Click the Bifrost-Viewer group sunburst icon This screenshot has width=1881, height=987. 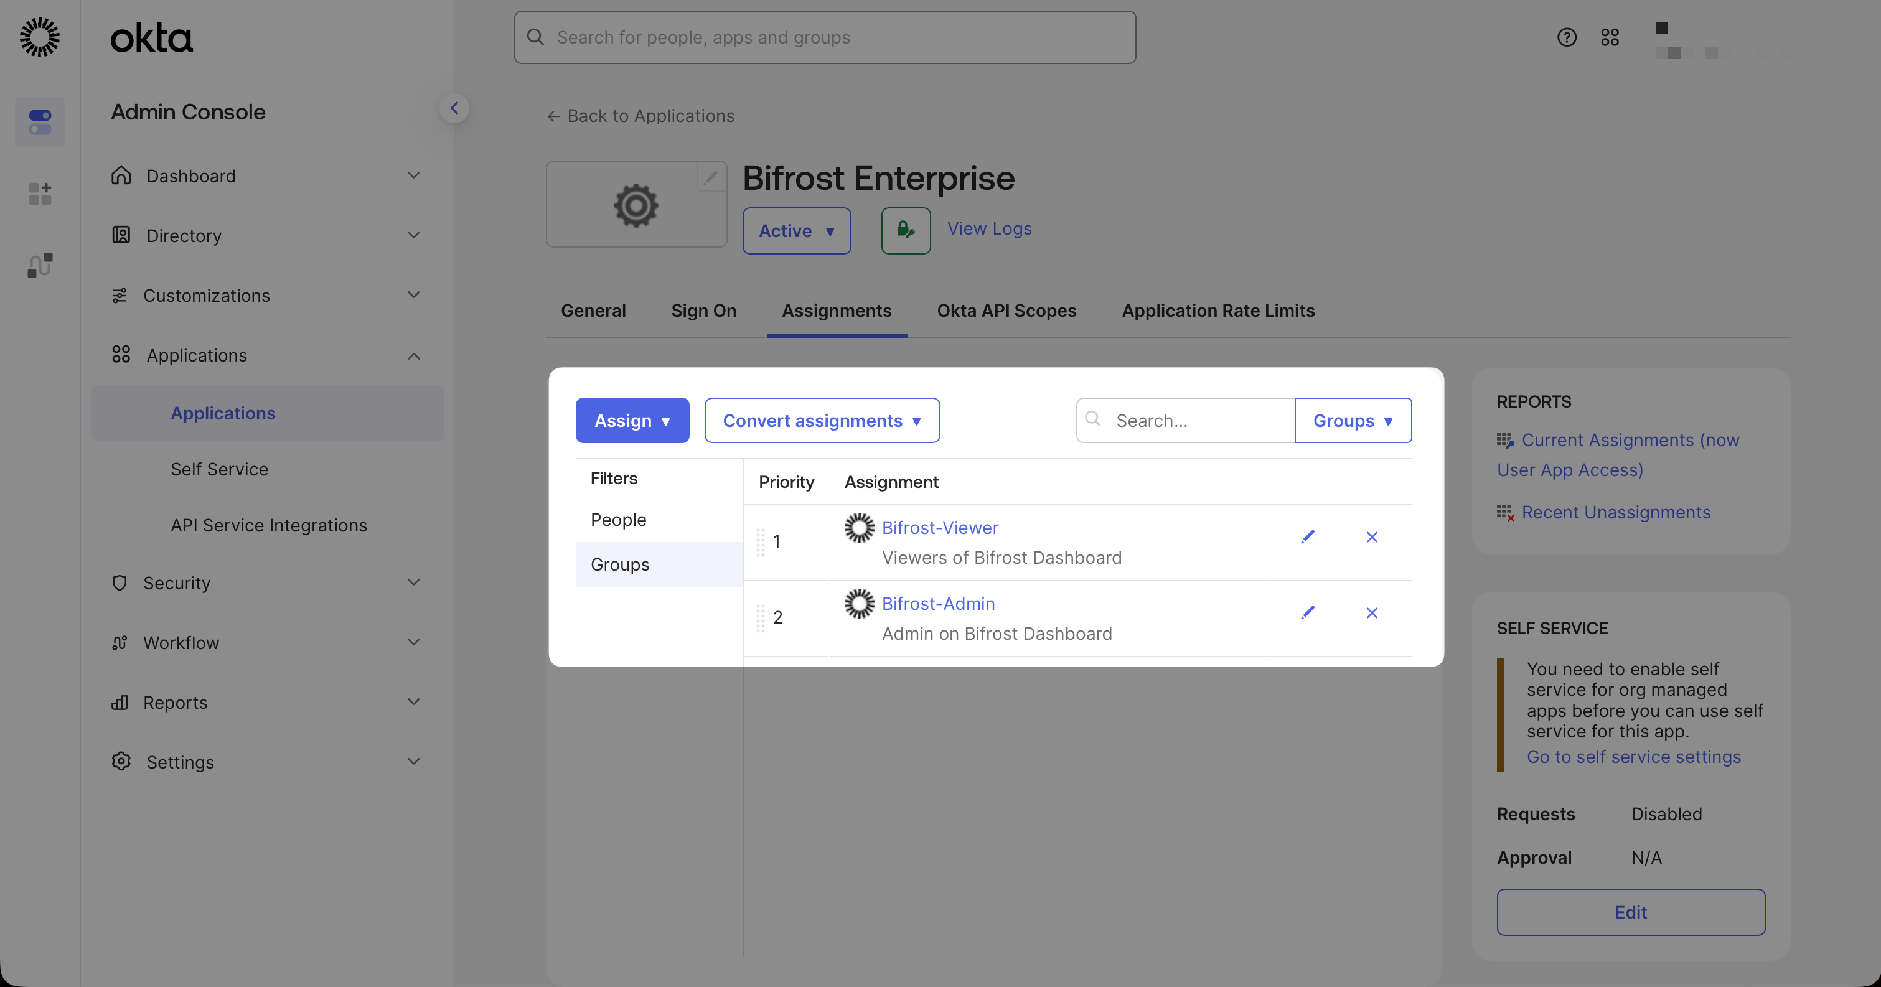(x=859, y=528)
